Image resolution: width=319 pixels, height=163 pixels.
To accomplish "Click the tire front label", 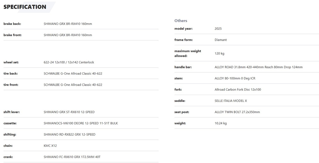I will tap(11, 85).
